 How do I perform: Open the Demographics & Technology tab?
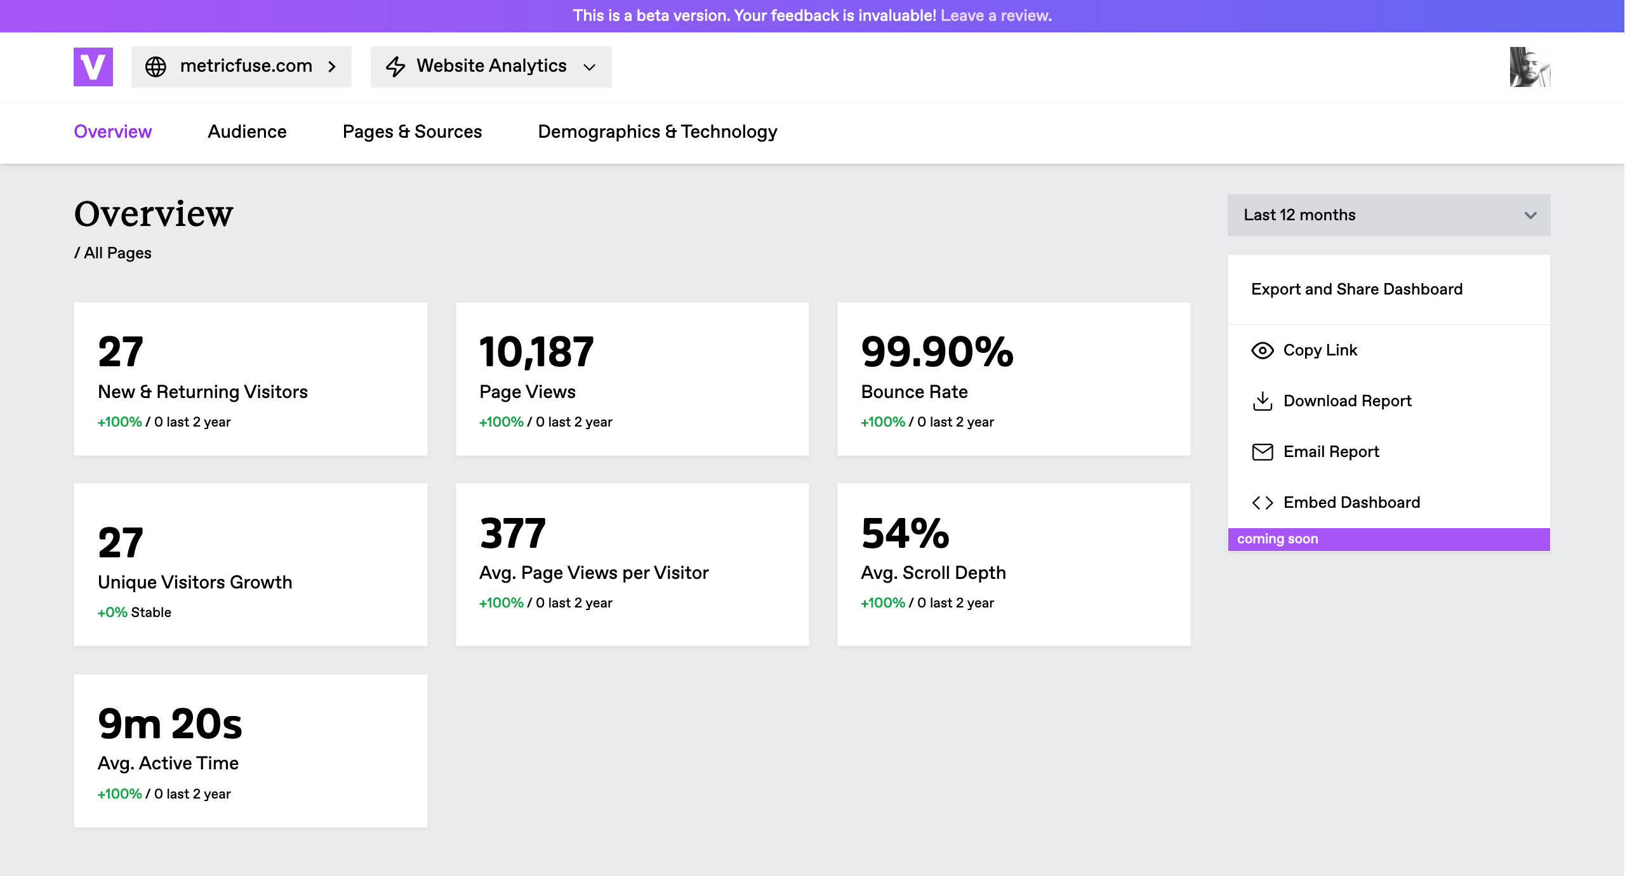tap(657, 131)
